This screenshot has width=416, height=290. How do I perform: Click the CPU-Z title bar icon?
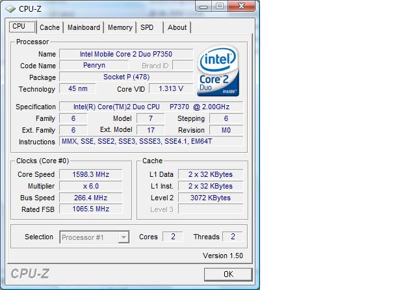coord(10,9)
